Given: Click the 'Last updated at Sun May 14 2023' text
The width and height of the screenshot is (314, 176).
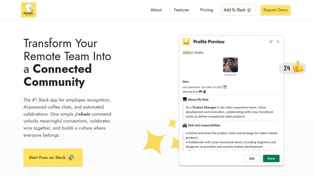Looking at the screenshot, I should [x=202, y=87].
